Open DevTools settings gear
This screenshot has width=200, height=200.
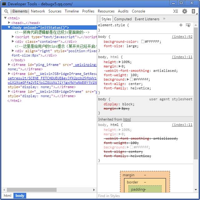[x=184, y=11]
